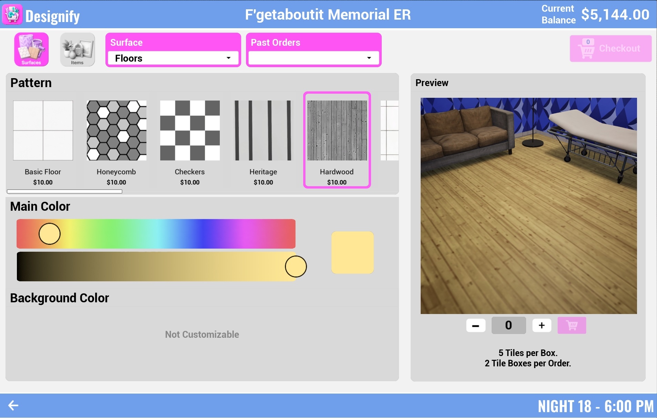The height and width of the screenshot is (418, 657).
Task: Switch to the Items category icon
Action: pyautogui.click(x=78, y=50)
